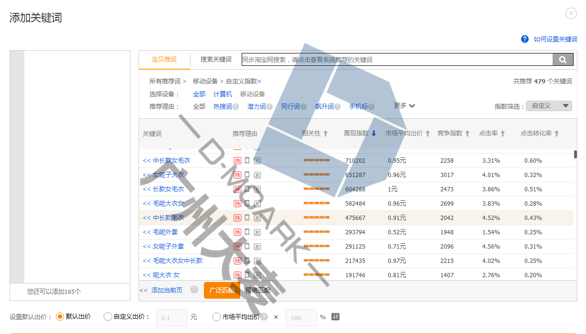Viewport: 586px width, 334px height.
Task: Click the help icon for 如何设置关键词
Action: pyautogui.click(x=525, y=39)
